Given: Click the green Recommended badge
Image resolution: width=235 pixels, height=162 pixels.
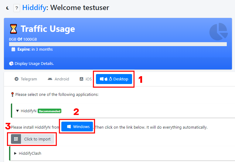Looking at the screenshot, I should [49, 111].
